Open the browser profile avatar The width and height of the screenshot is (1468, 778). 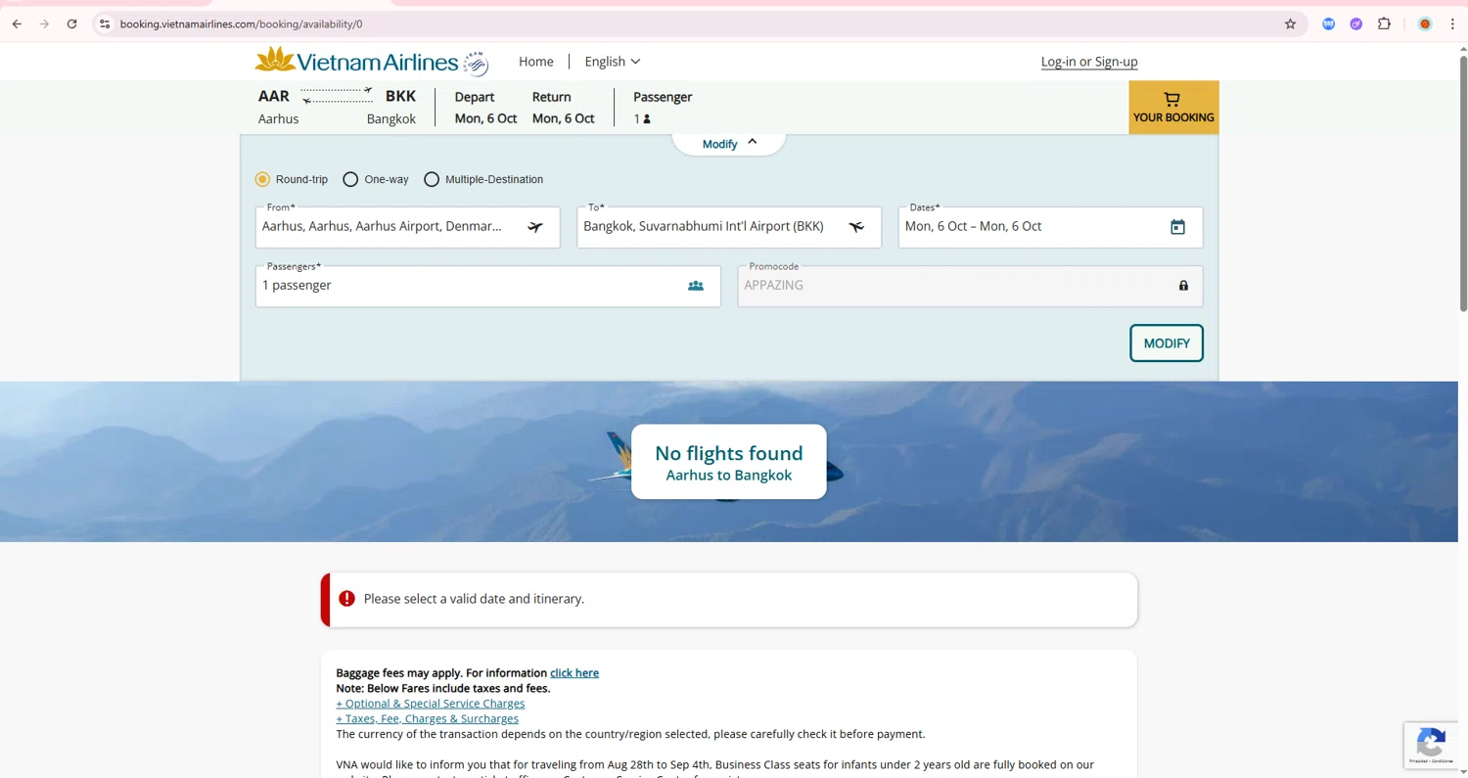[x=1425, y=23]
